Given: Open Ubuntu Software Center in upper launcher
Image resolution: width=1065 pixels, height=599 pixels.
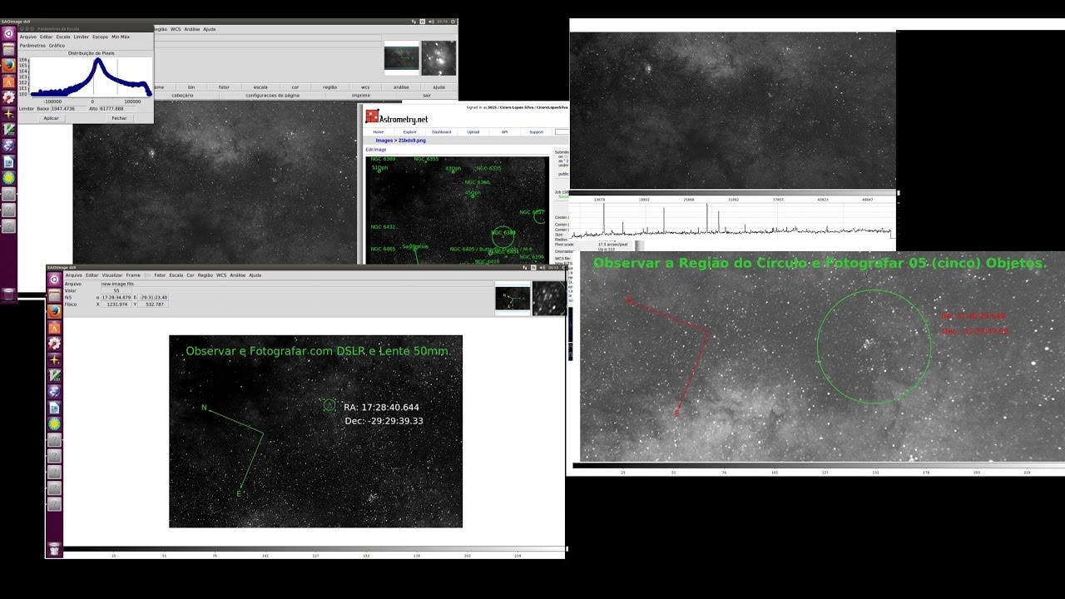Looking at the screenshot, I should 8,82.
